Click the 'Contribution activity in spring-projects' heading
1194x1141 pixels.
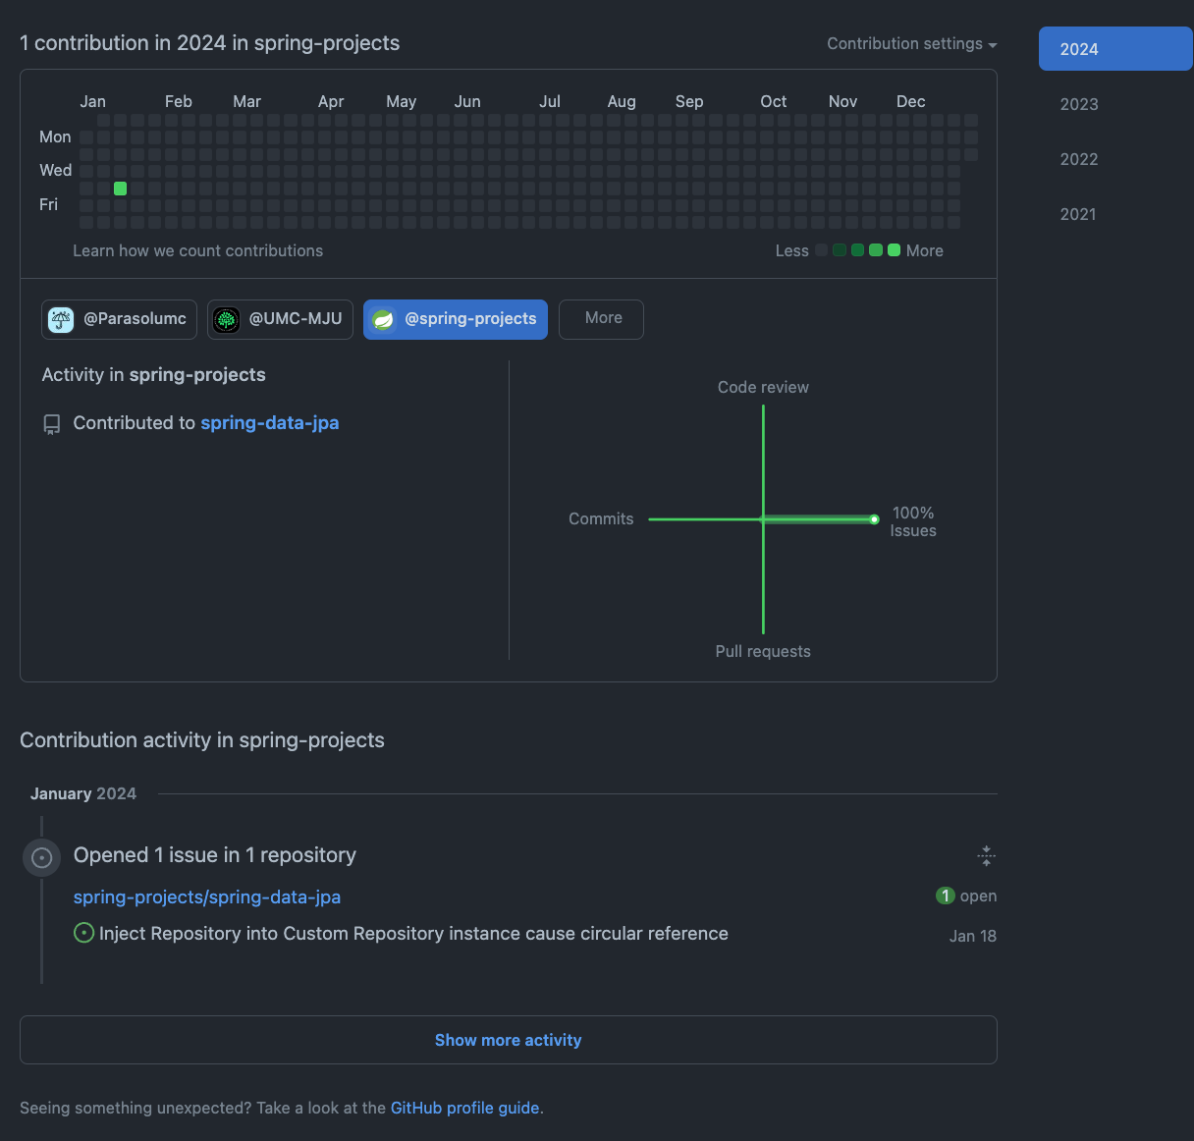pos(202,740)
